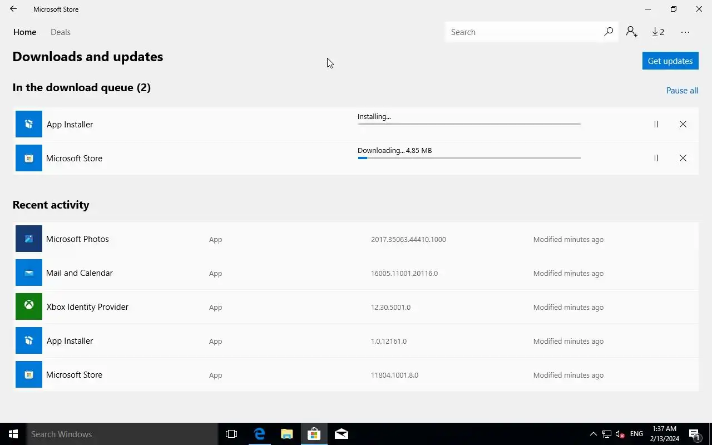Click Microsoft Store name in download queue
This screenshot has height=445, width=712.
tap(74, 158)
